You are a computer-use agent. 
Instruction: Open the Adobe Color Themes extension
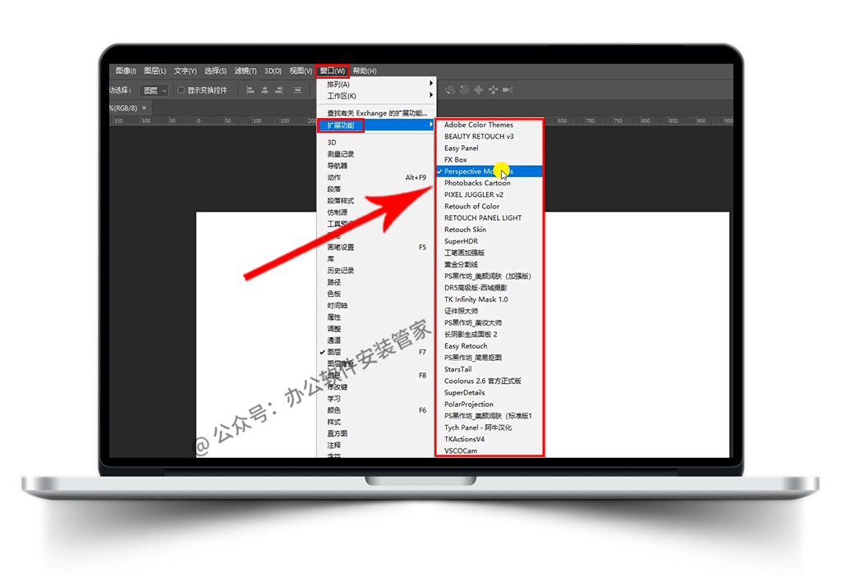pos(478,125)
